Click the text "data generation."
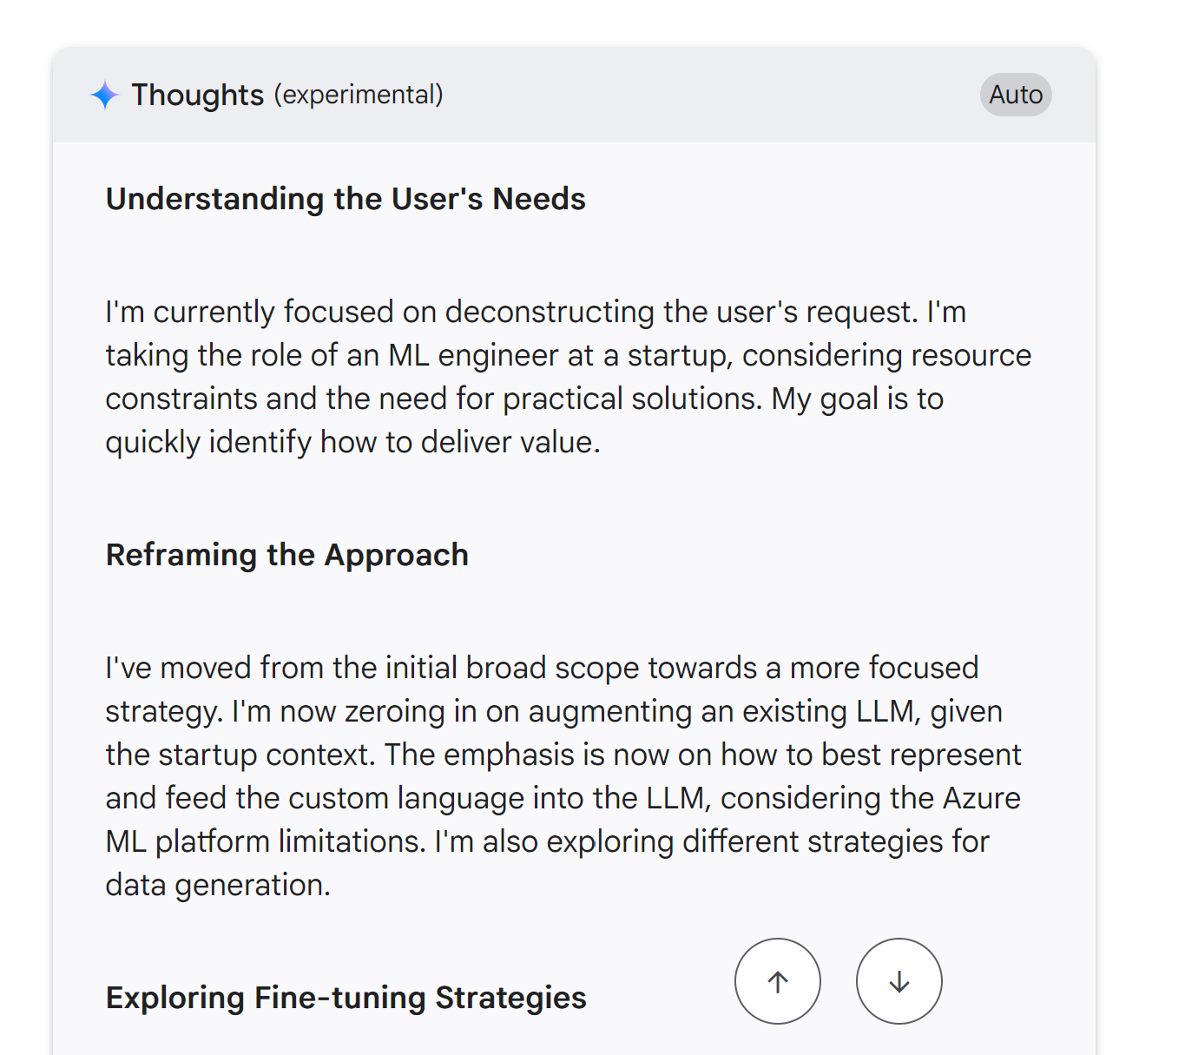This screenshot has width=1185, height=1055. tap(218, 885)
